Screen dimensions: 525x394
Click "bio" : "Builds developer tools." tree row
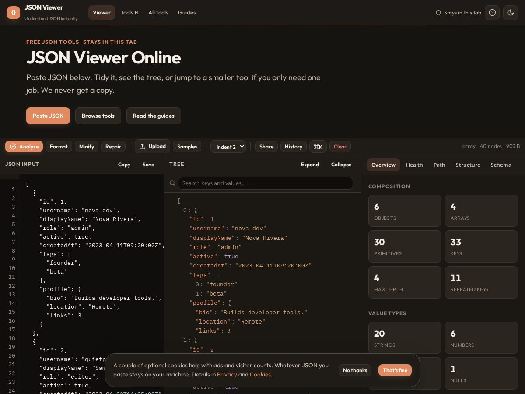pyautogui.click(x=252, y=312)
